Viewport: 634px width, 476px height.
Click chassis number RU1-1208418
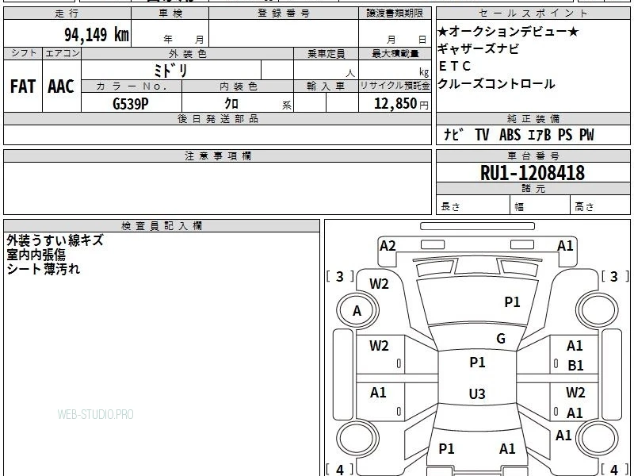pos(532,173)
